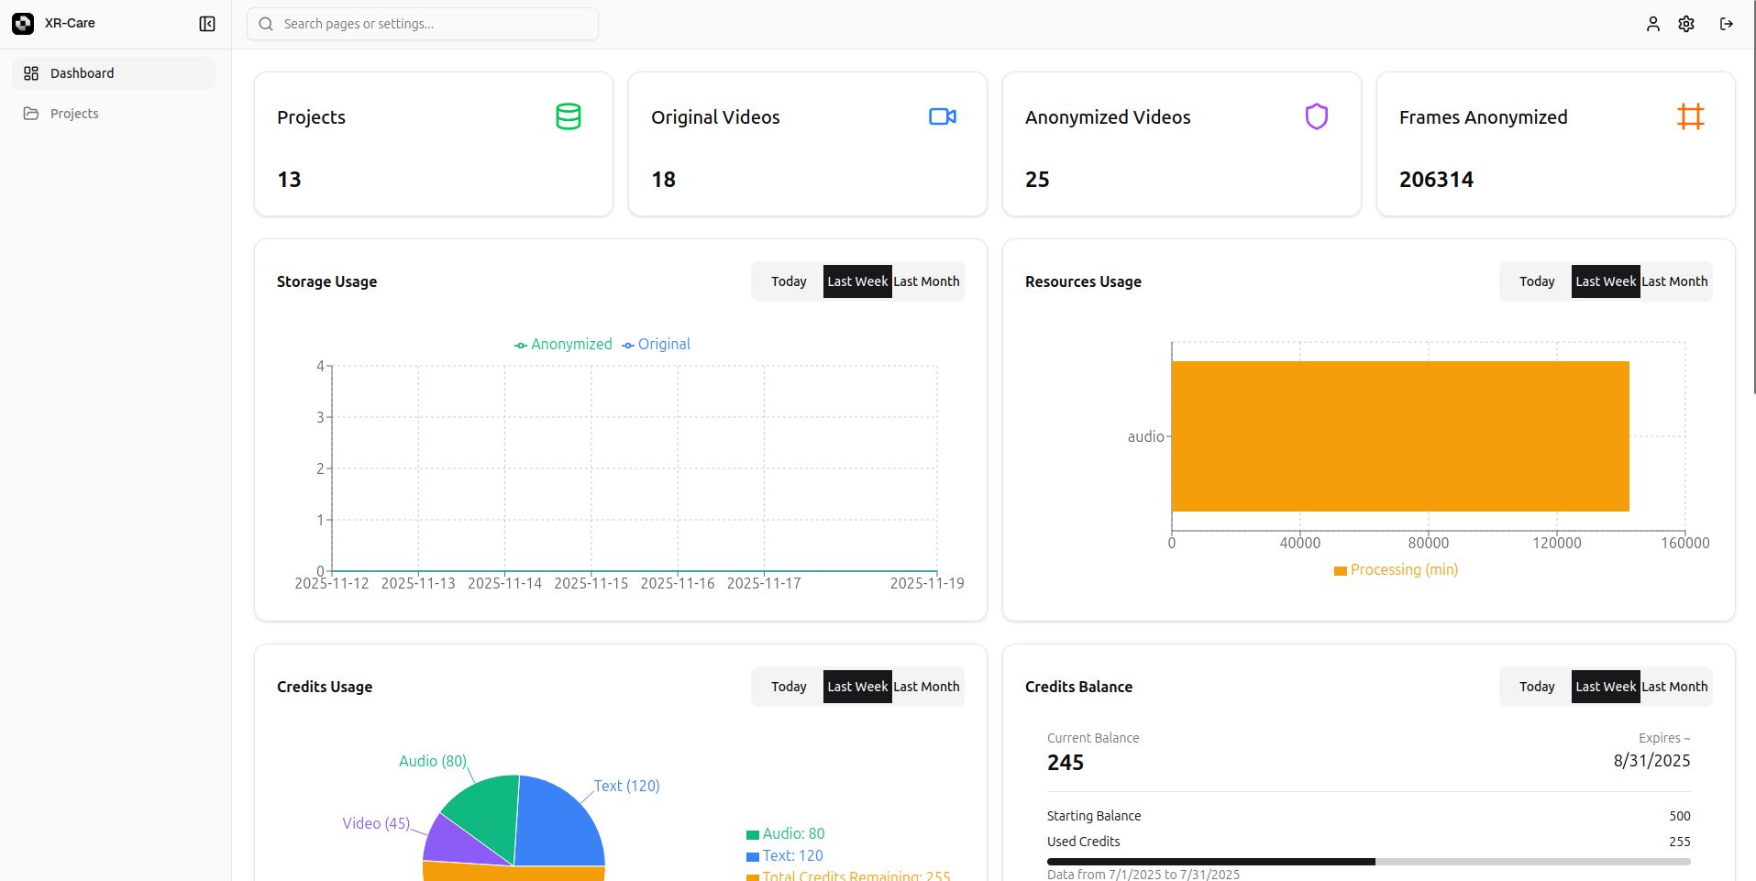Open Dashboard in the sidebar
Image resolution: width=1756 pixels, height=881 pixels.
pos(115,73)
